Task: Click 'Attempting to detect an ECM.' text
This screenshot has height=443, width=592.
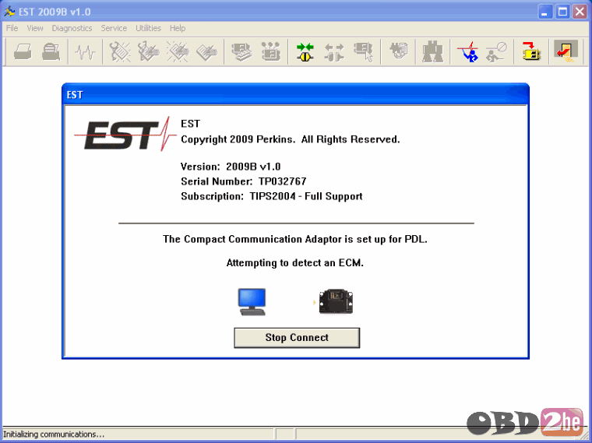Action: click(x=295, y=263)
